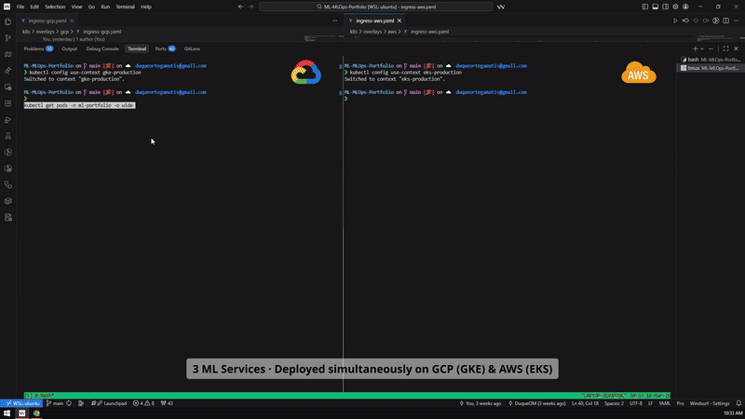The image size is (745, 419).
Task: Maximize the terminal panel size
Action: (726, 49)
